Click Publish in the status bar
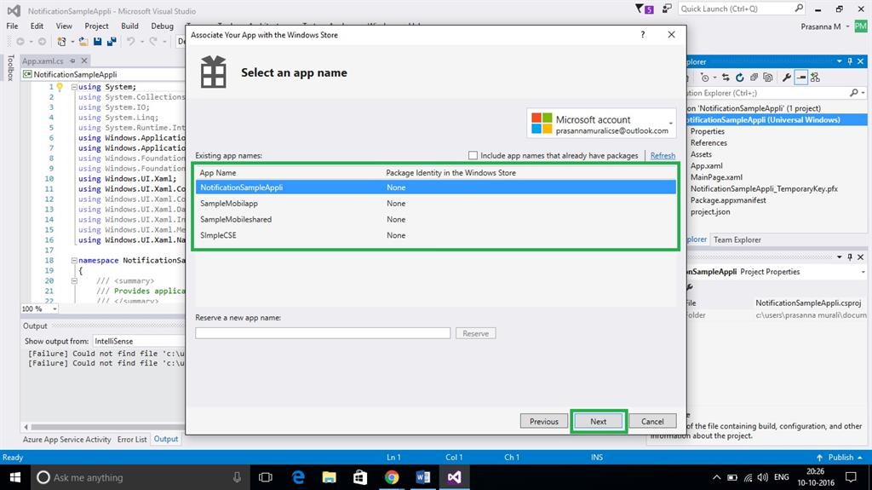The width and height of the screenshot is (872, 490). (x=840, y=457)
